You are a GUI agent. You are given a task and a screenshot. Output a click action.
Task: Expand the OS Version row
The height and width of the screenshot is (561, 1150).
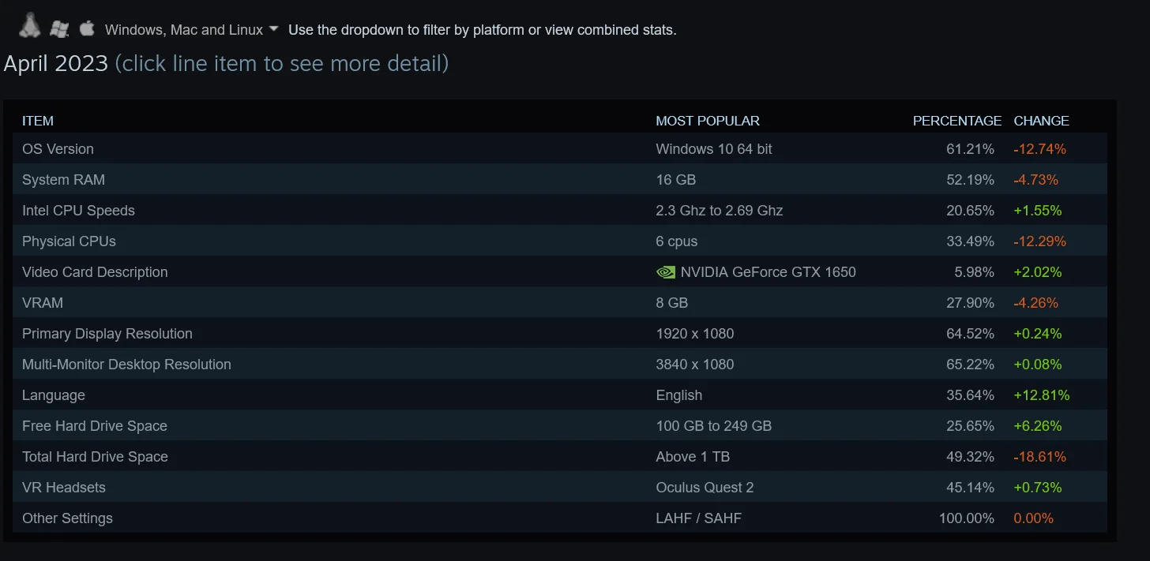click(x=559, y=148)
